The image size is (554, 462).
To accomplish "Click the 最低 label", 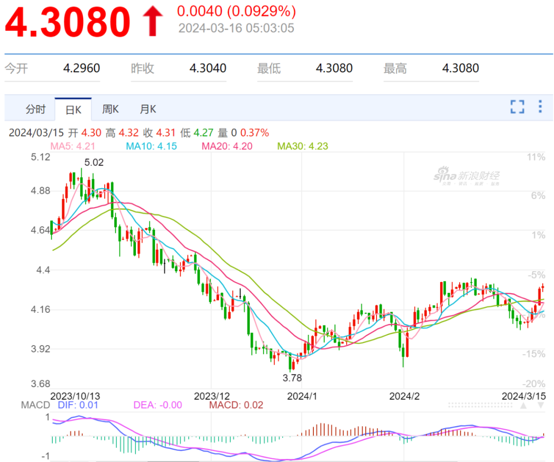I will 269,68.
